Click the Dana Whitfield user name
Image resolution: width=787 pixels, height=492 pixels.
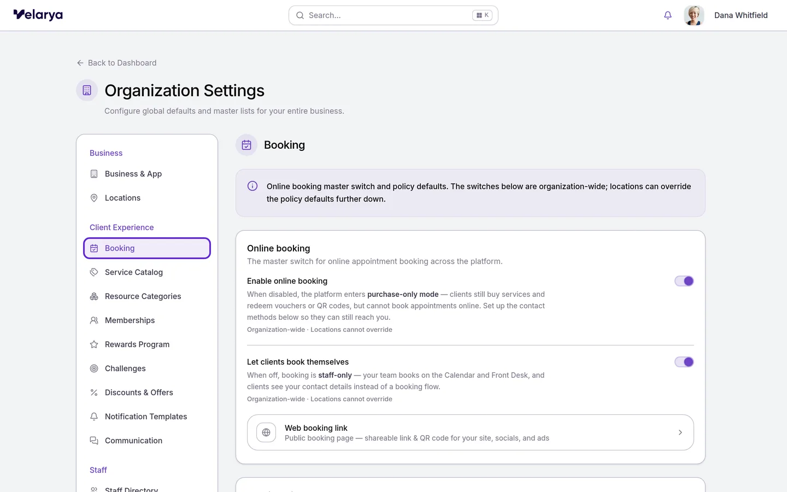[x=741, y=15]
